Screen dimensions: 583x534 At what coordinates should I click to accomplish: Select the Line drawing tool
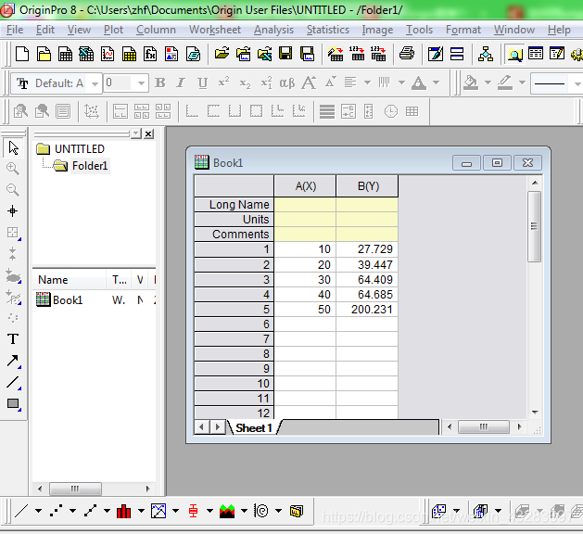(x=13, y=382)
